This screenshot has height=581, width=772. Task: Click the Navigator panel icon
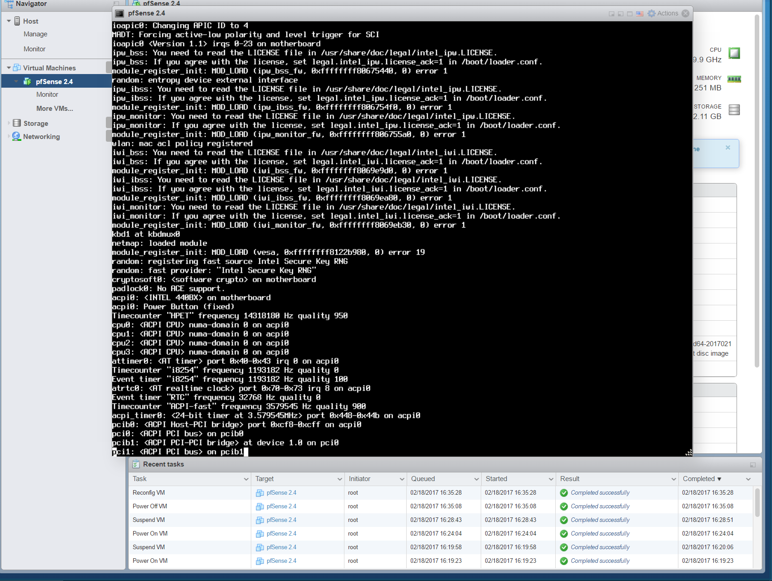point(9,4)
